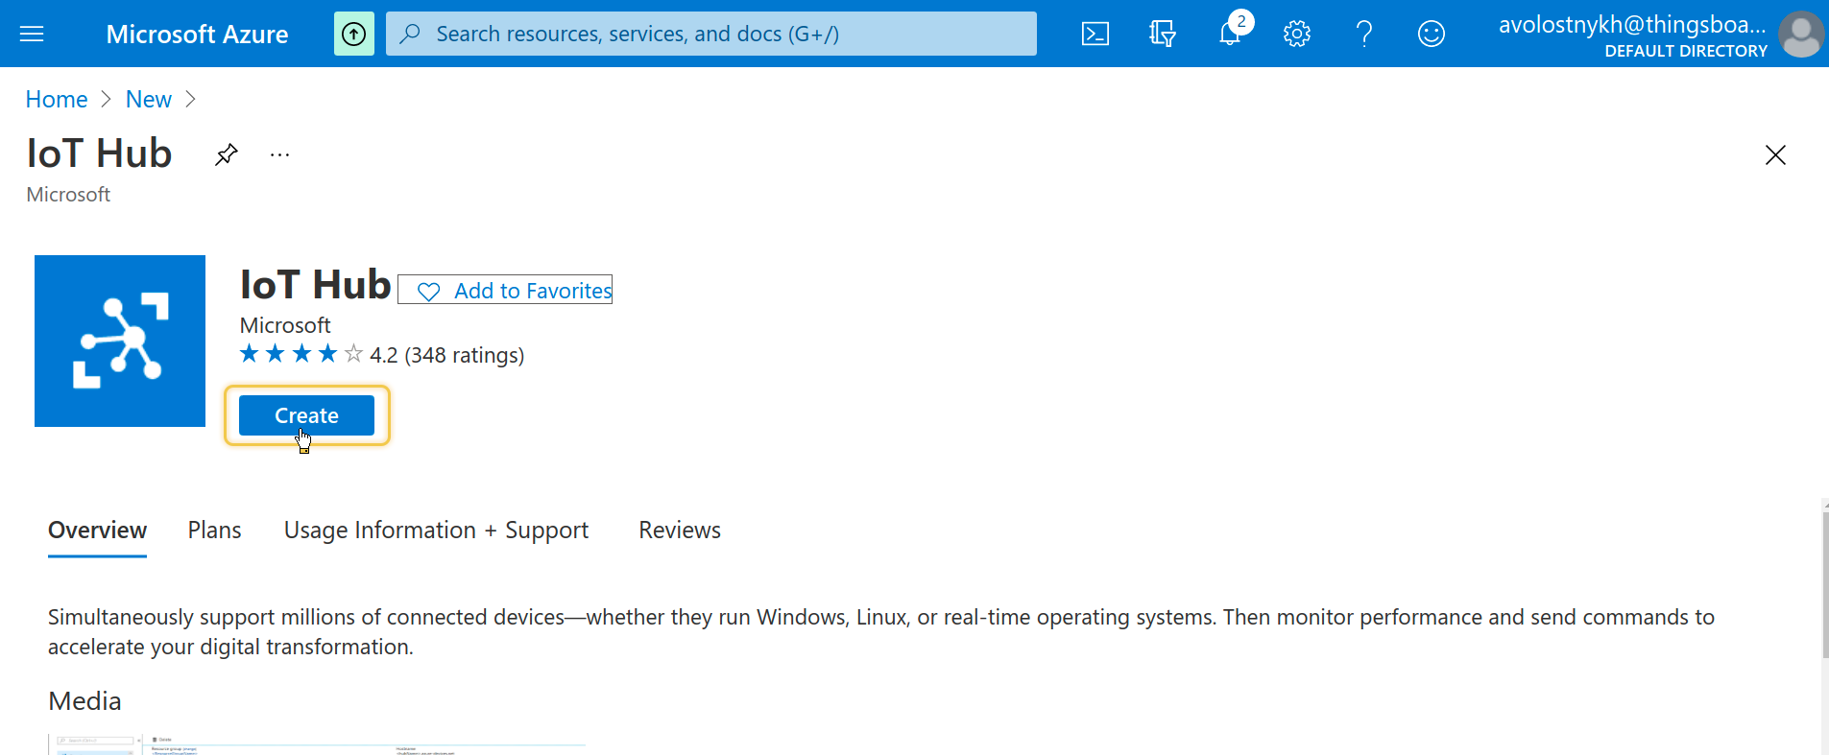Add IoT Hub to Favorites
This screenshot has height=755, width=1829.
(x=505, y=290)
